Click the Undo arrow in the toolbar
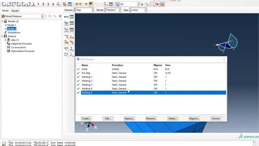Viewport: 259px width, 146px height. click(96, 4)
